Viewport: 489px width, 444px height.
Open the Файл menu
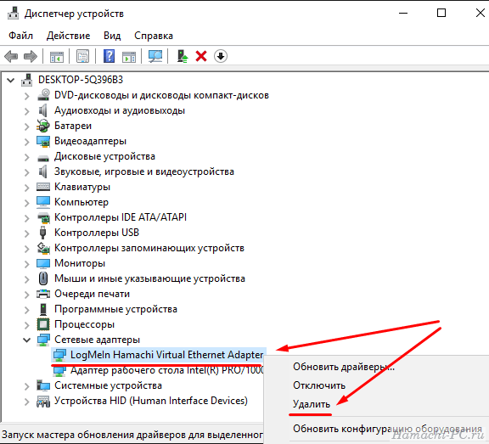tap(20, 36)
